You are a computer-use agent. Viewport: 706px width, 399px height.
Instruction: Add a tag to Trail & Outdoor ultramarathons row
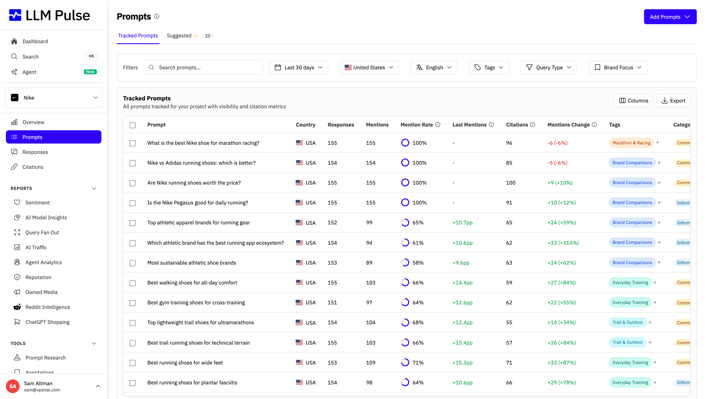(650, 322)
